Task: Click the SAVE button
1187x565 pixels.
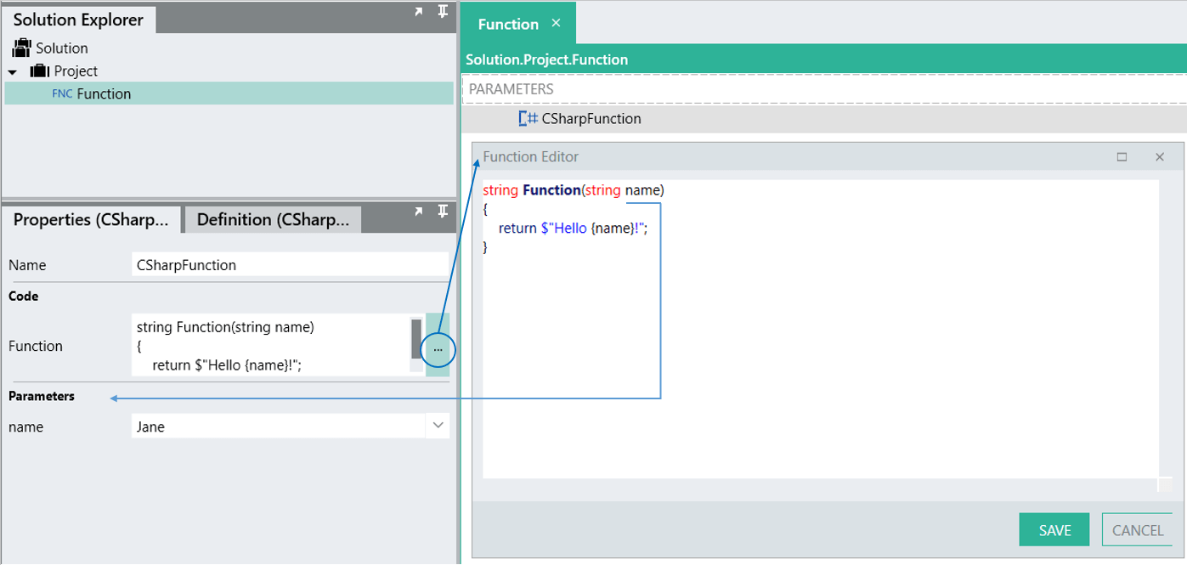Action: coord(1054,530)
